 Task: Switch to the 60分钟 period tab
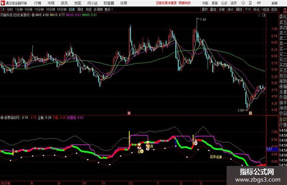pos(62,9)
